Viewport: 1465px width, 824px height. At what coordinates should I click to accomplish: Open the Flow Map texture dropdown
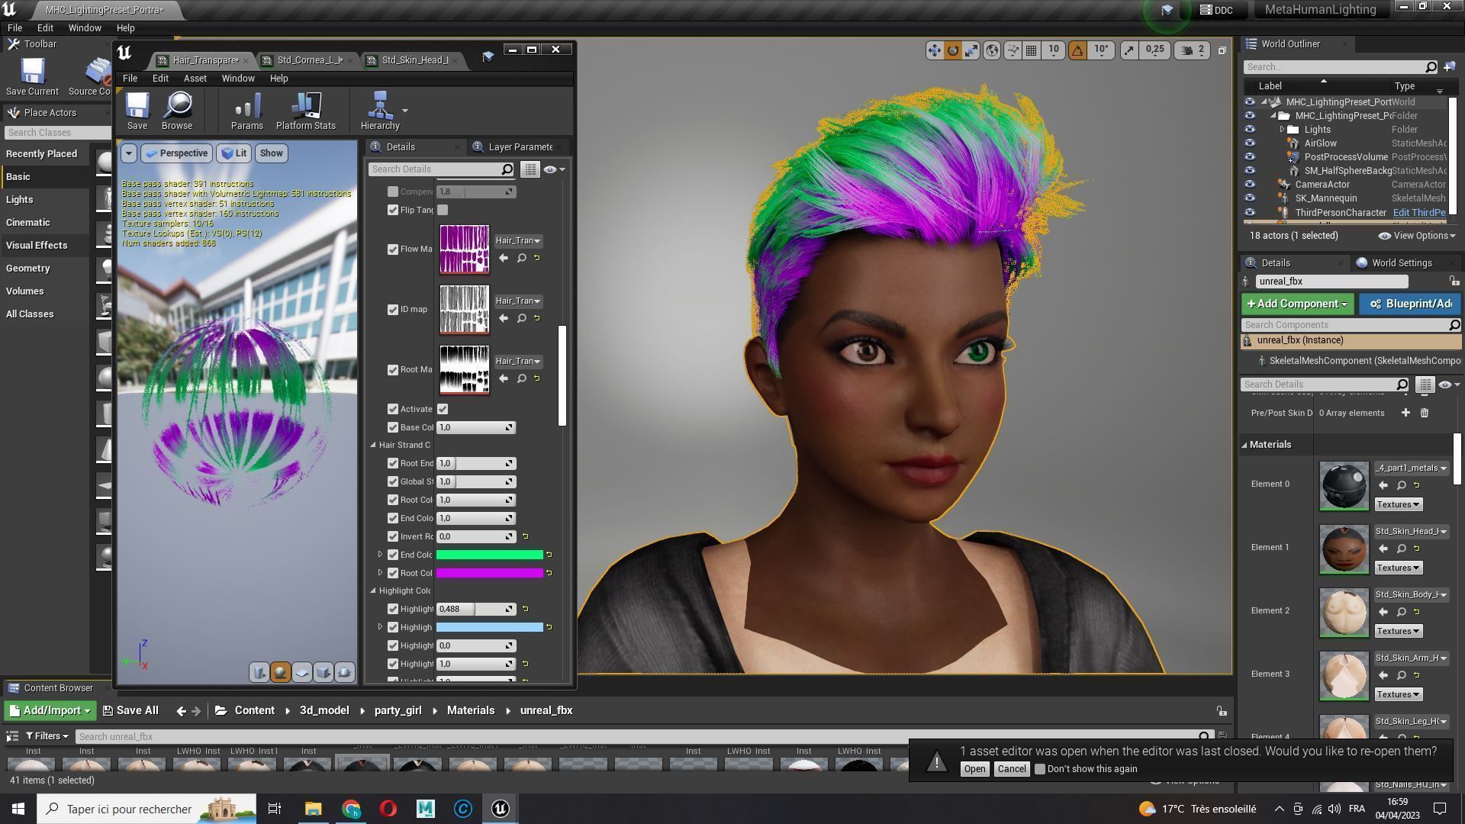pos(518,240)
